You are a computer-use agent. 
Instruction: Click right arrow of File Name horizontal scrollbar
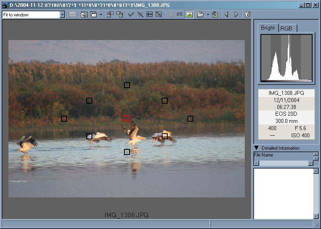coord(311,163)
